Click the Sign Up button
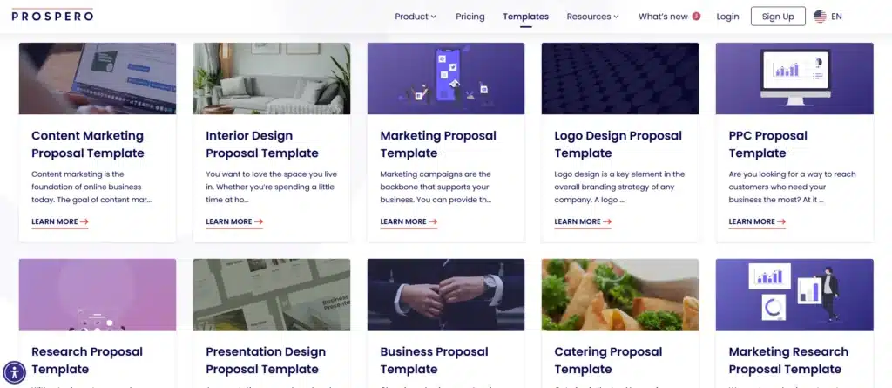 [x=778, y=17]
